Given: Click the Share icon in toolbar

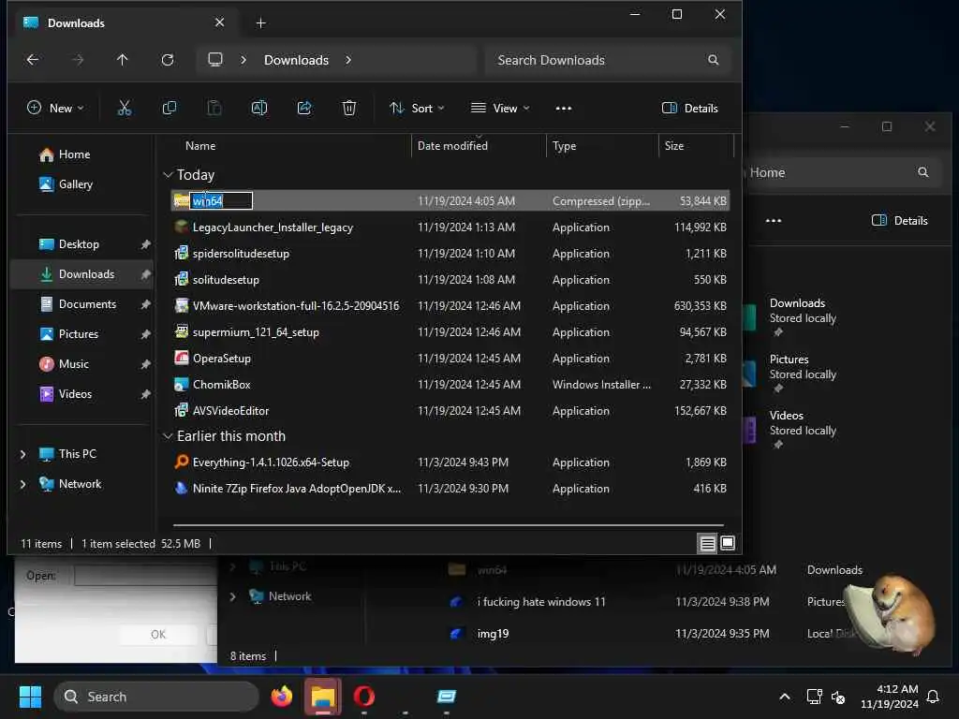Looking at the screenshot, I should point(304,109).
